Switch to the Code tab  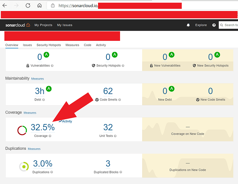(87, 45)
